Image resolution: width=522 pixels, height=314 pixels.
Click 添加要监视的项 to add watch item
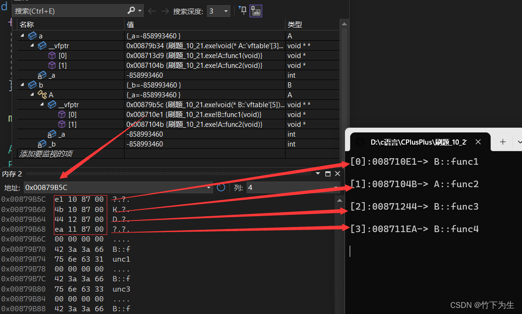46,153
